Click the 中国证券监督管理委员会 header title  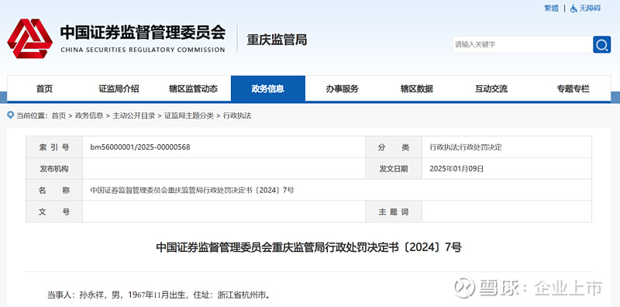pyautogui.click(x=143, y=33)
